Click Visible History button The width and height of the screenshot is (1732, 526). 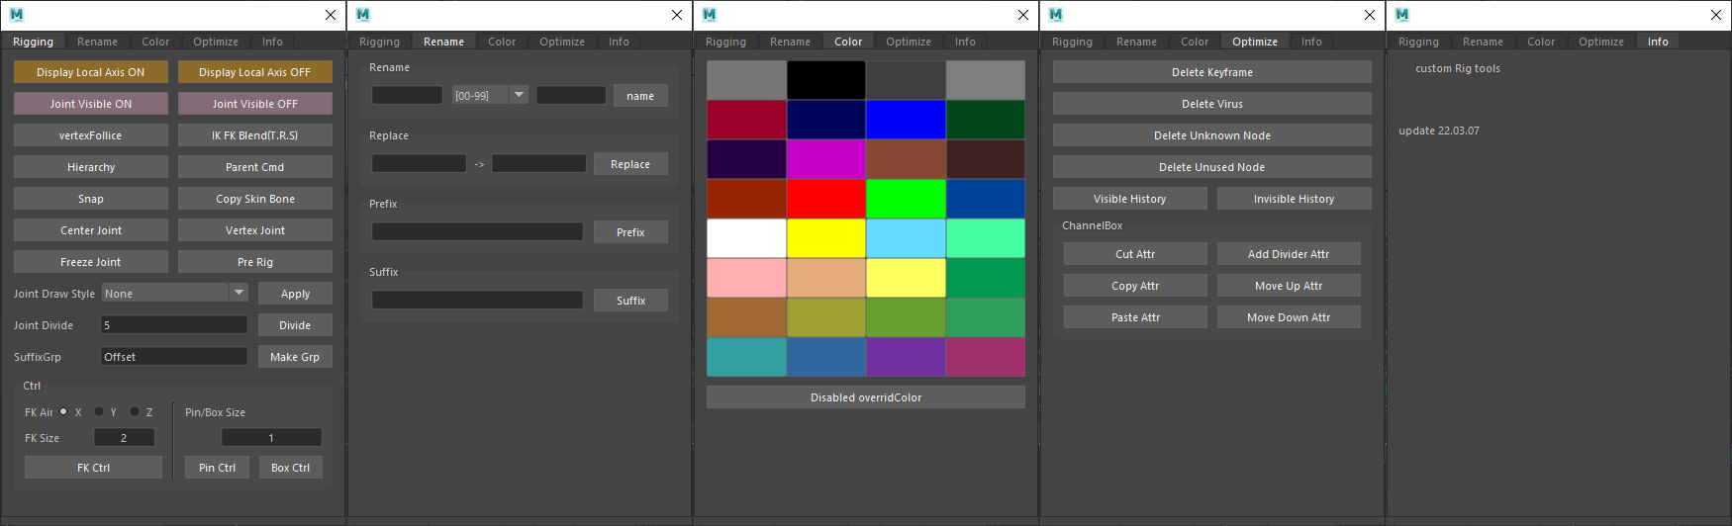click(x=1130, y=199)
